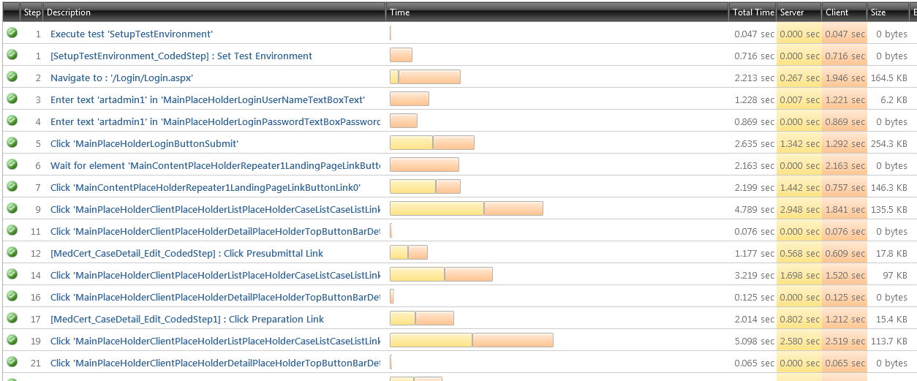Click green pass icon for SetupTestEnvironment step
This screenshot has width=917, height=381.
(x=12, y=33)
